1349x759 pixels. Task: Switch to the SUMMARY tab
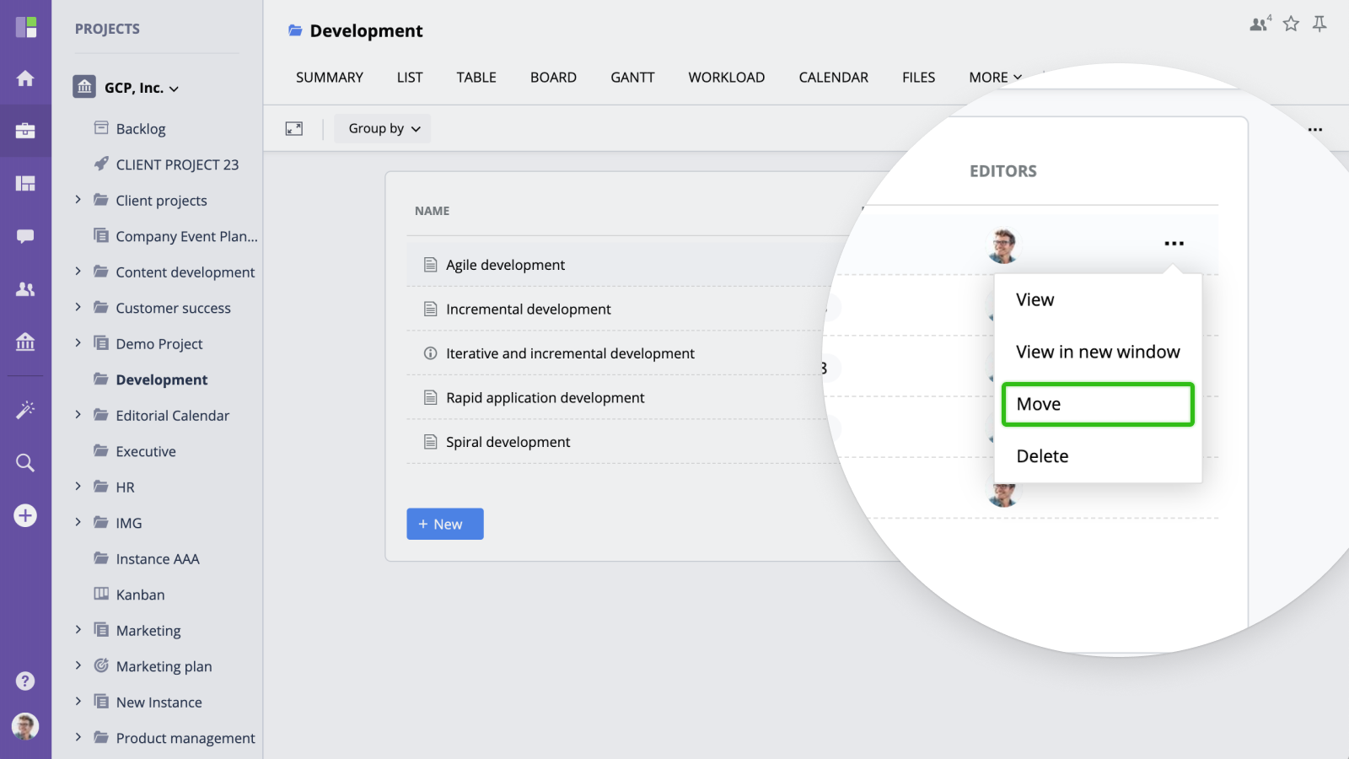330,78
